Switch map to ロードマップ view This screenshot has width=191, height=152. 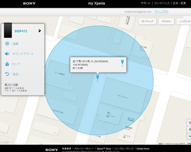(x=147, y=21)
